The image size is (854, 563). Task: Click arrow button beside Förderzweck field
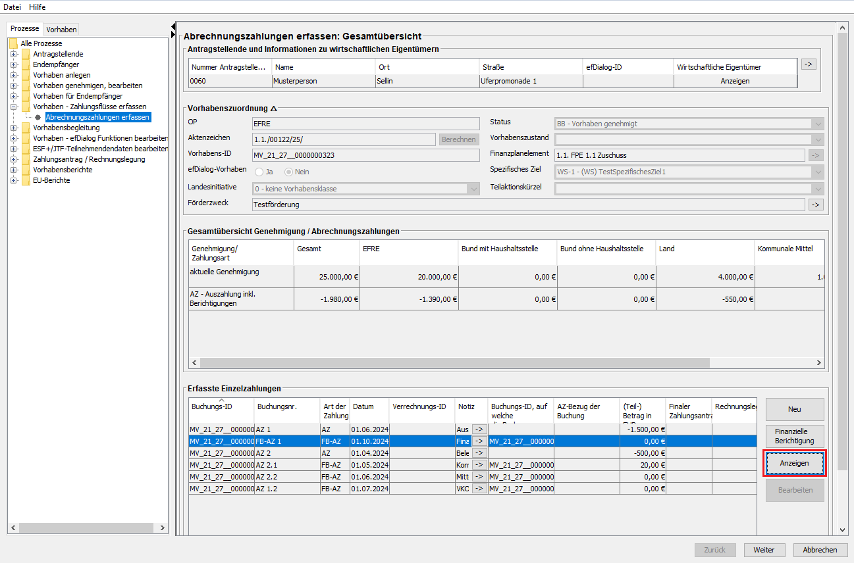click(x=816, y=205)
